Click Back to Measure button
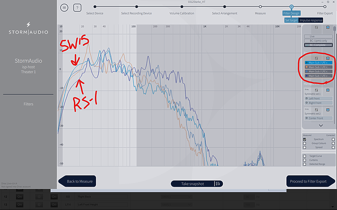The height and width of the screenshot is (210, 337). [77, 181]
